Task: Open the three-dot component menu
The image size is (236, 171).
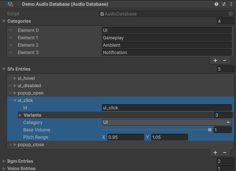Action: (231, 4)
